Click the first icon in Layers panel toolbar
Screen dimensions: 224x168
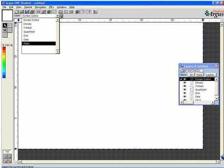(182, 71)
